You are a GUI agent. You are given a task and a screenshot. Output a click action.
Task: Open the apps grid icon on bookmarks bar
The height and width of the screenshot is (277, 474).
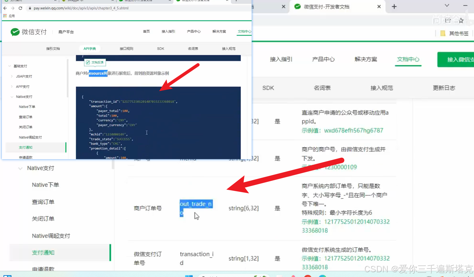[x=5, y=16]
